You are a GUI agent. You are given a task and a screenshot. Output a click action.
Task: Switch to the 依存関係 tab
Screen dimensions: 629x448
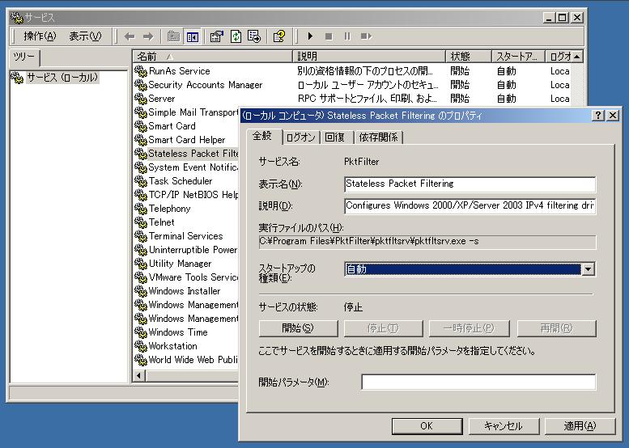[378, 137]
